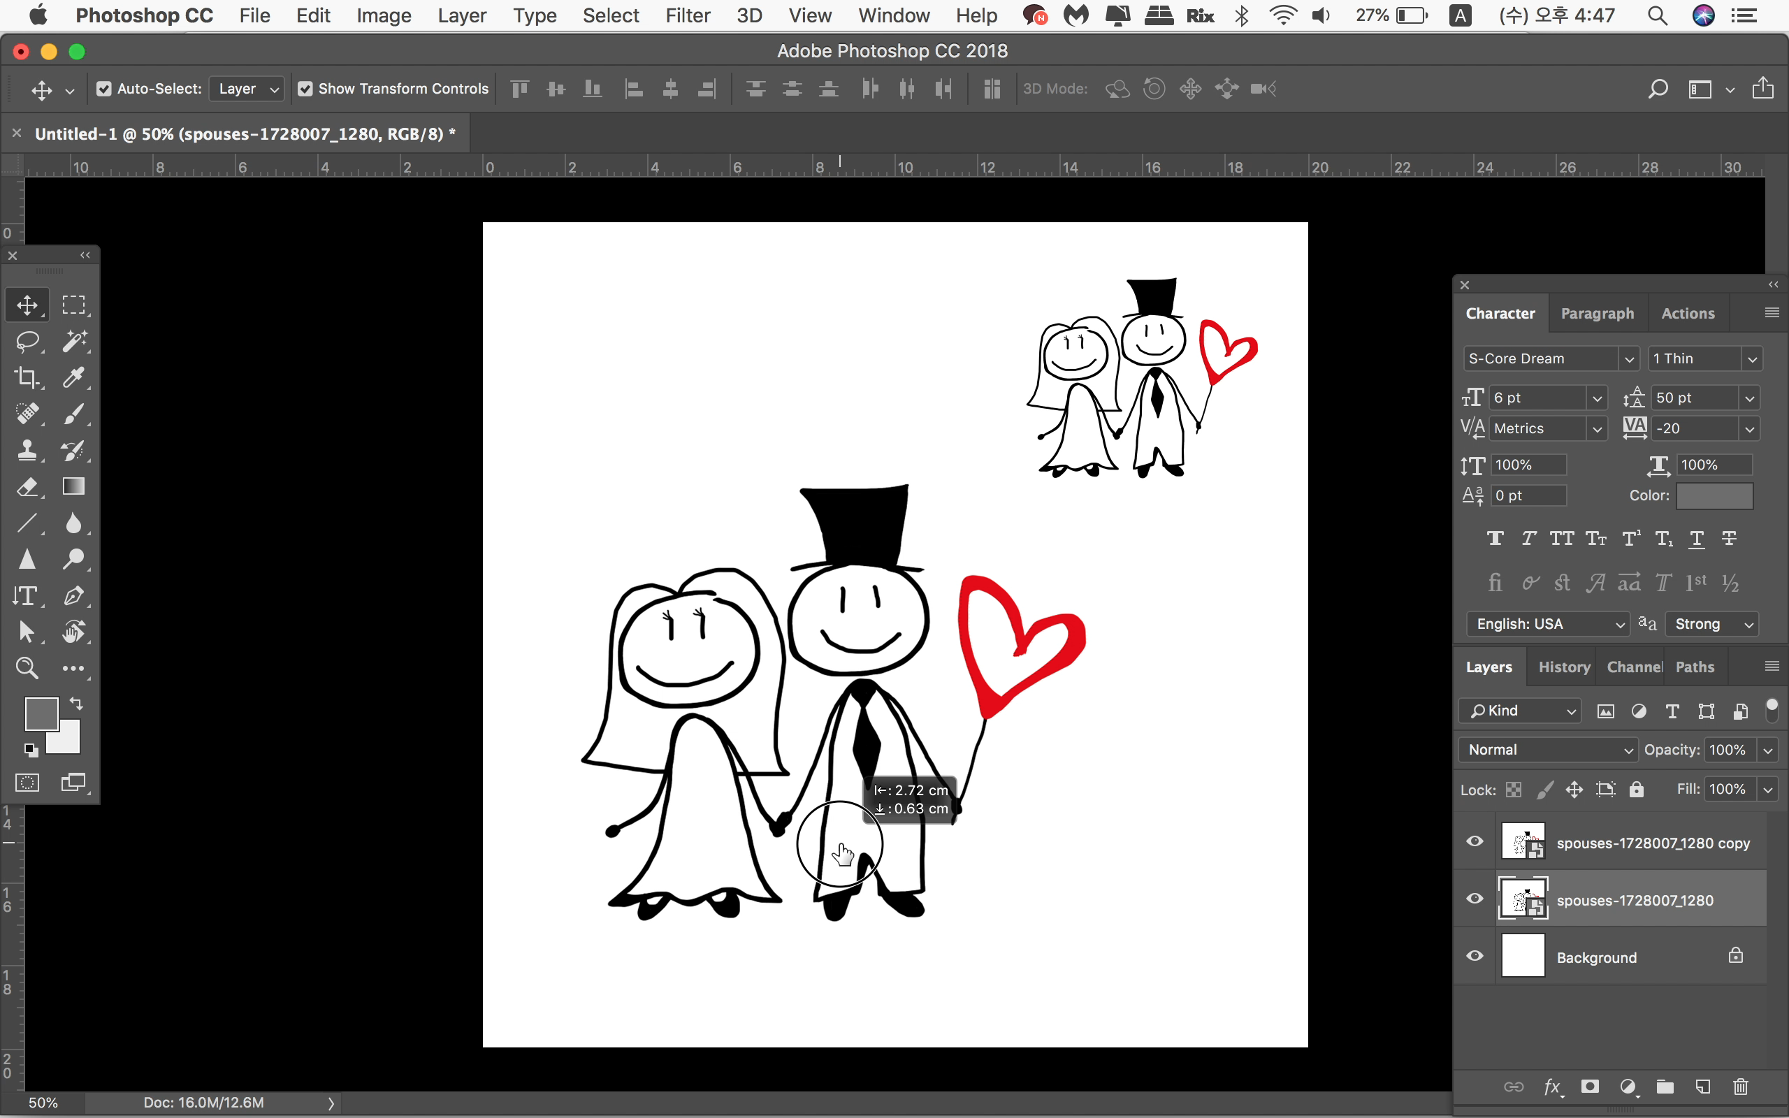Screen dimensions: 1789x1118
Task: Switch to the History tab
Action: point(1563,667)
